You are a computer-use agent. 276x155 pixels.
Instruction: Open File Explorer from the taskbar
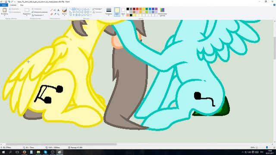[x=38, y=152]
